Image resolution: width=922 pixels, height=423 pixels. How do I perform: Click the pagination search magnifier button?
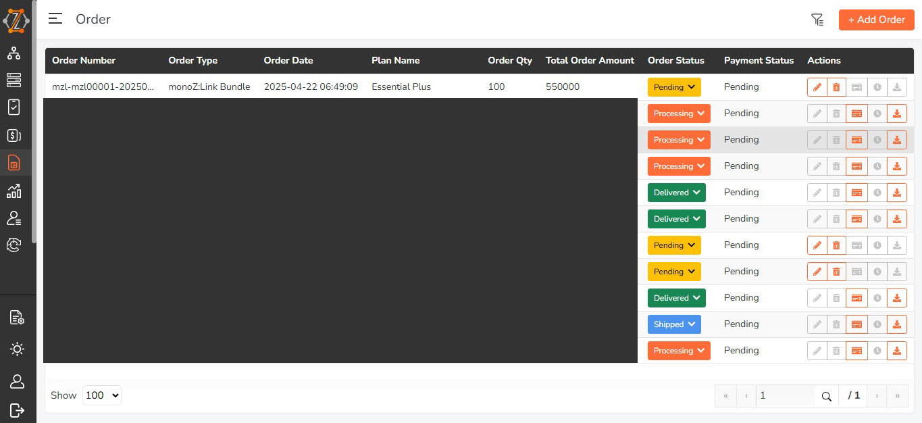coord(826,396)
